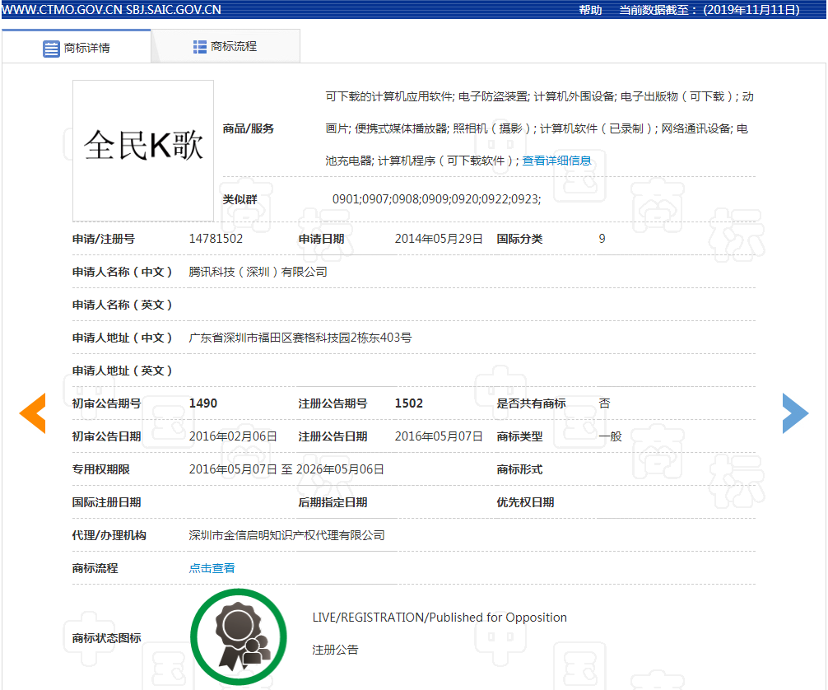Select the LIVE/REGISTRATION/Published for Opposition status
Viewport: 828px width, 690px height.
440,617
